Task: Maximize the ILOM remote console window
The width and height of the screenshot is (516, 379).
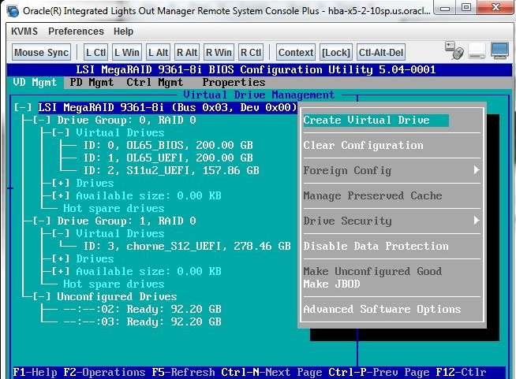Action: [x=466, y=7]
